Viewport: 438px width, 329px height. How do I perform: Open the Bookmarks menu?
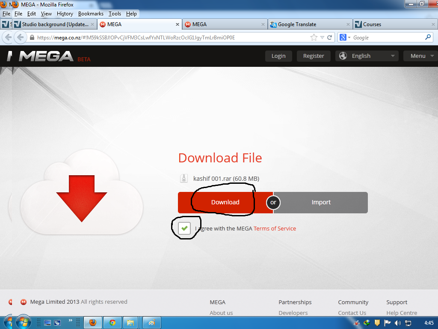click(91, 14)
